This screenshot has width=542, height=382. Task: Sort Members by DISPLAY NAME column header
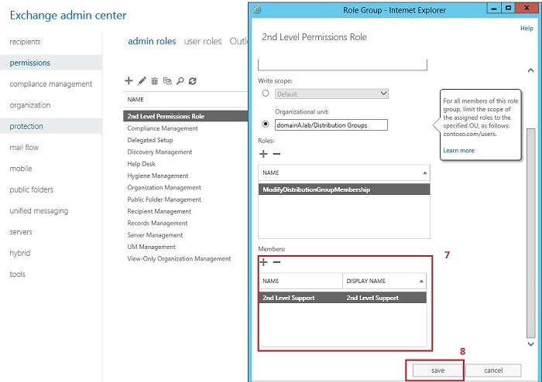[x=384, y=281]
